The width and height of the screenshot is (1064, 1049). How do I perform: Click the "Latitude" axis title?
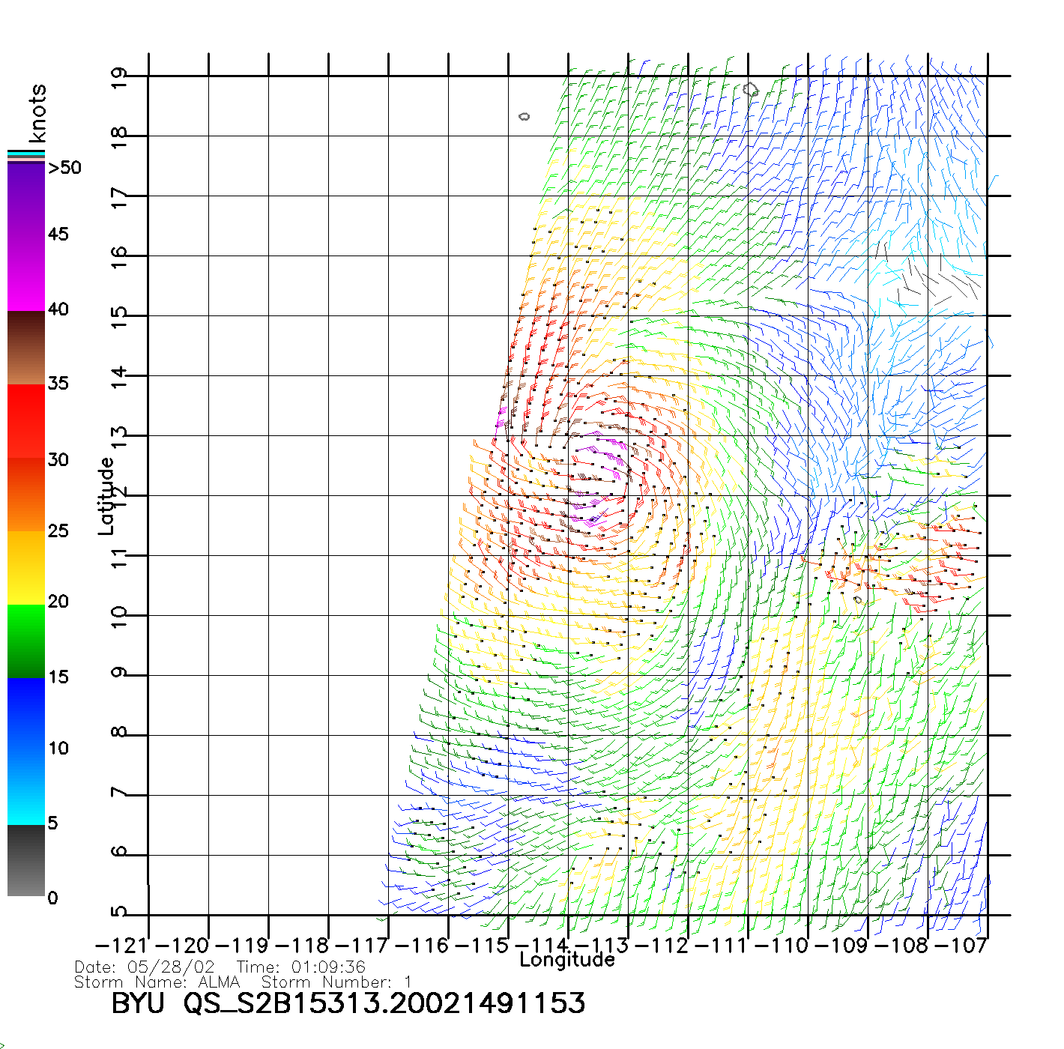106,496
